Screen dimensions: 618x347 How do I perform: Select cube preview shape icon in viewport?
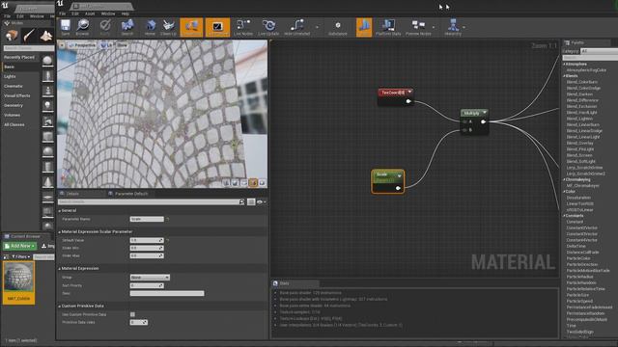pyautogui.click(x=253, y=182)
